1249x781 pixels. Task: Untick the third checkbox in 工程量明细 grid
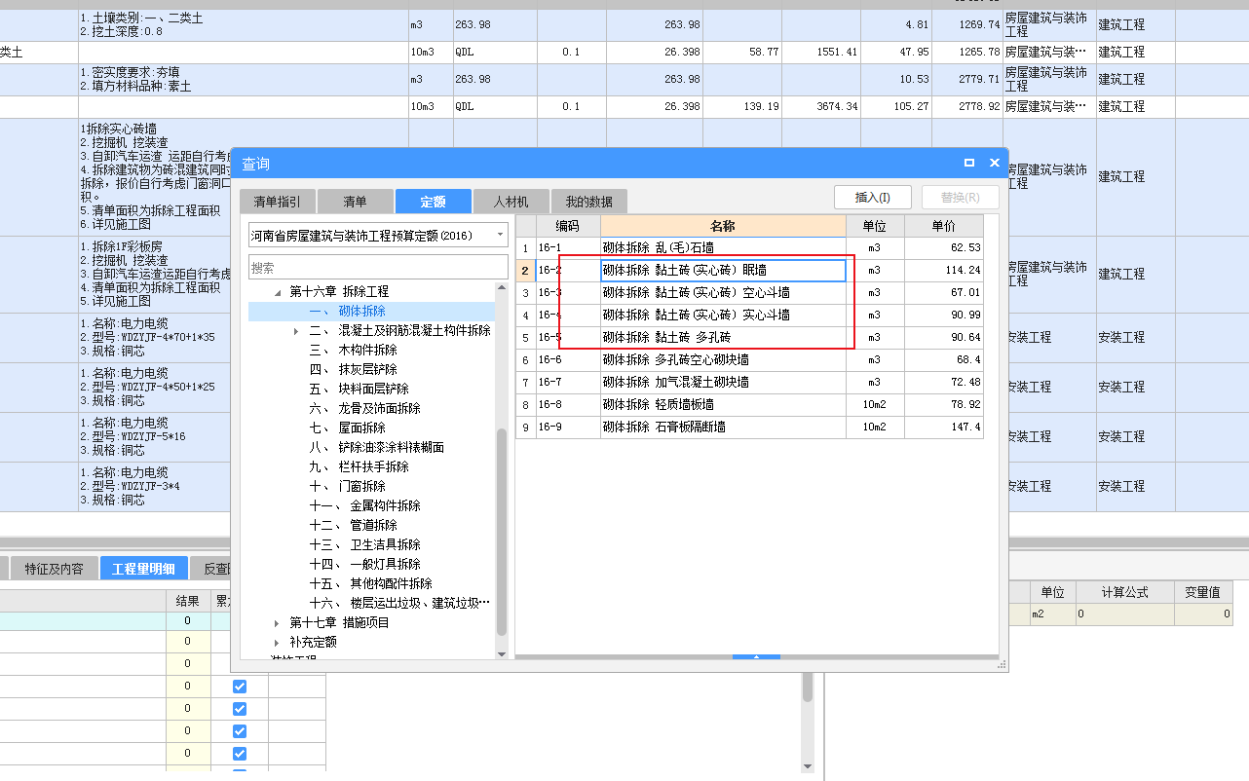coord(240,731)
